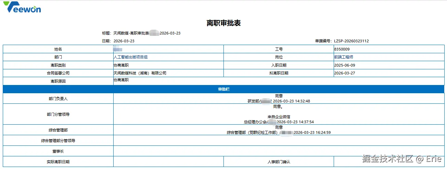Image resolution: width=447 pixels, height=169 pixels.
Task: Click the 实际离职日期 label
Action: click(58, 161)
